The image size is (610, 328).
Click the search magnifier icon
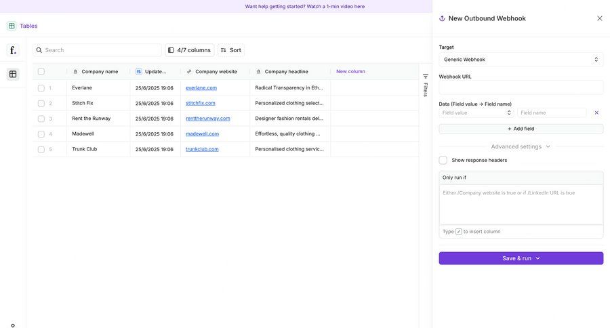(39, 50)
